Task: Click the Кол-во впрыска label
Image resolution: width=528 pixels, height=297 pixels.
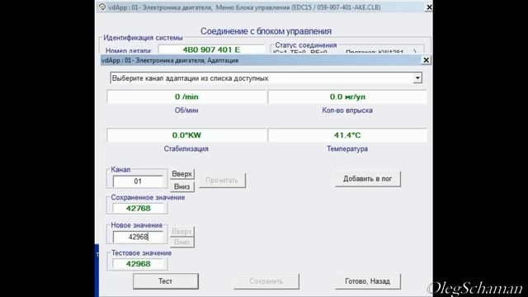Action: (x=347, y=111)
